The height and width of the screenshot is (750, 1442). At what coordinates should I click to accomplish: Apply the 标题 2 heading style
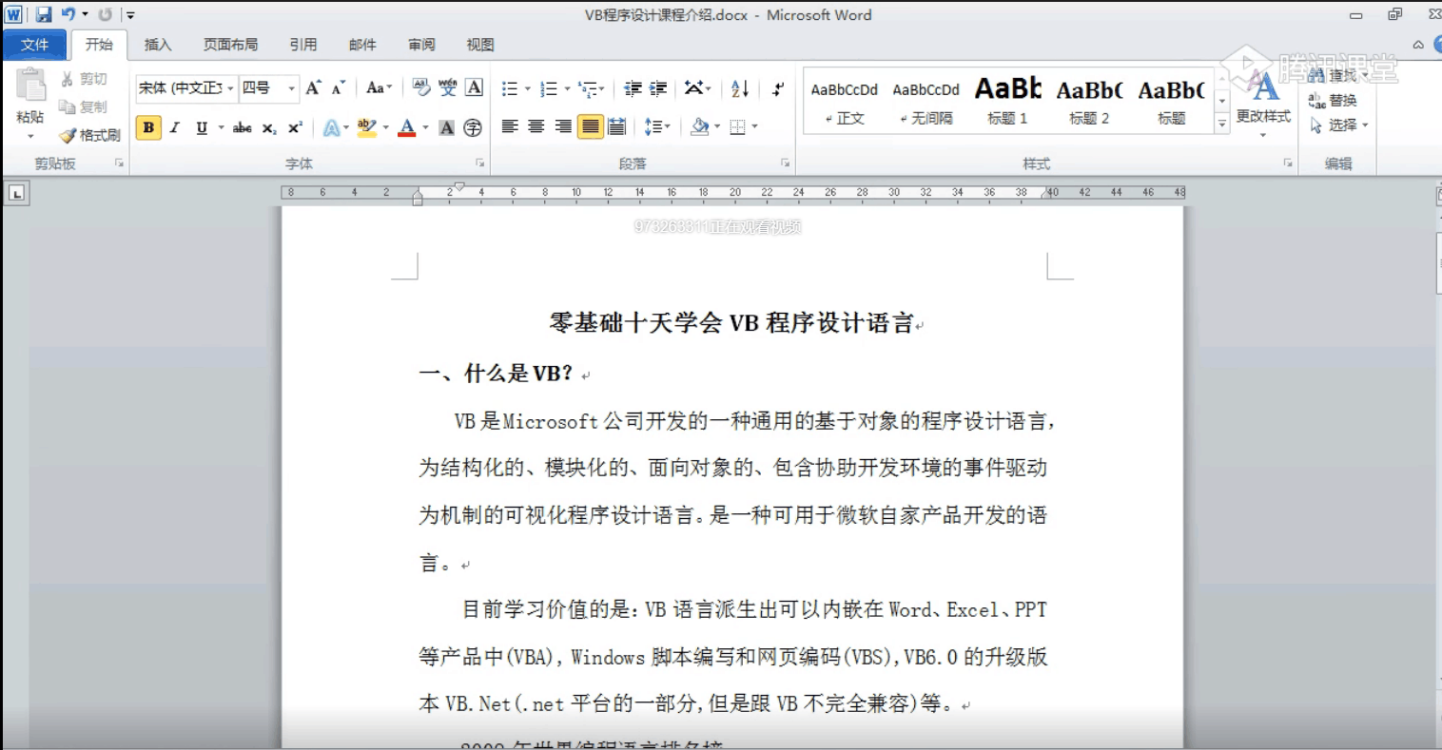[1090, 102]
